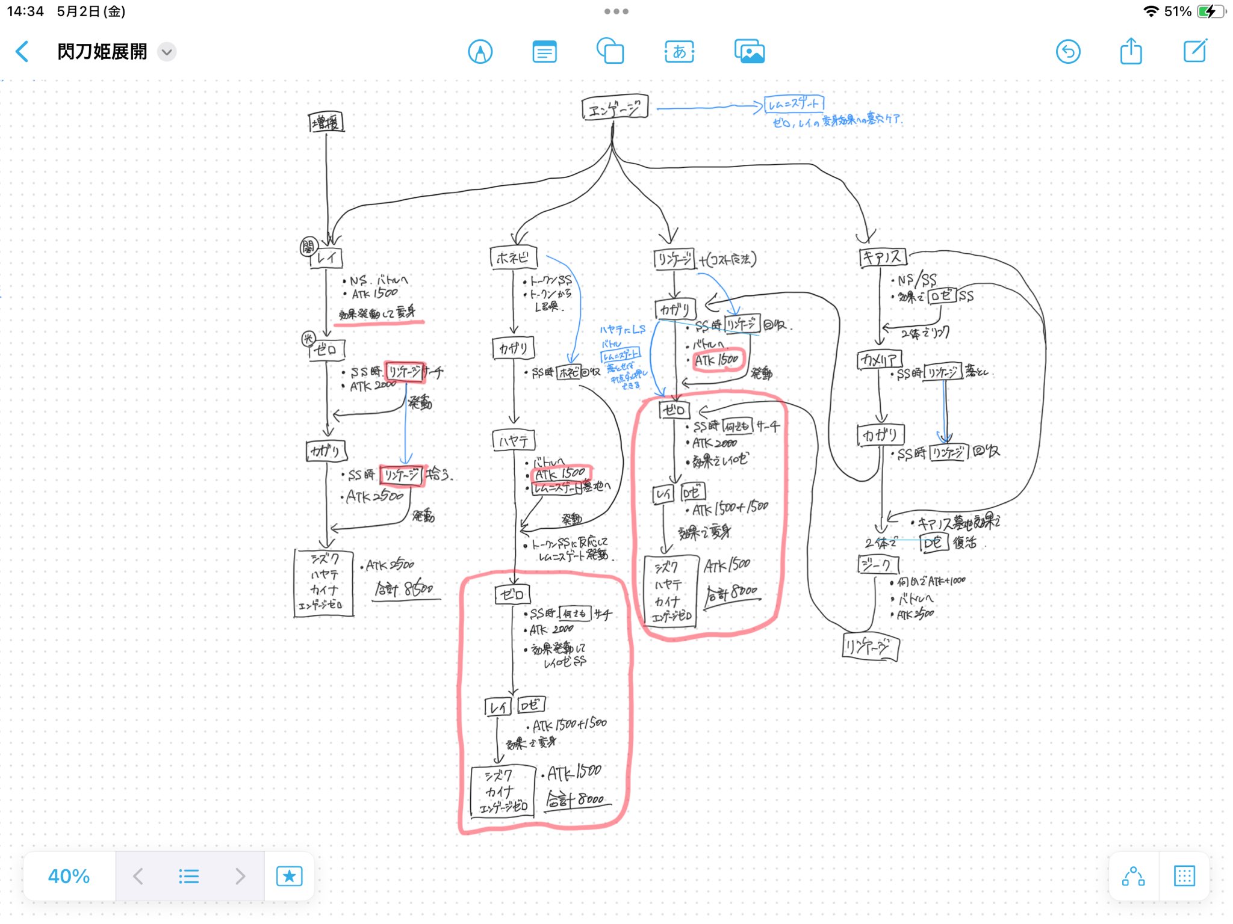The image size is (1233, 924).
Task: Open connection lines options
Action: pyautogui.click(x=1133, y=876)
